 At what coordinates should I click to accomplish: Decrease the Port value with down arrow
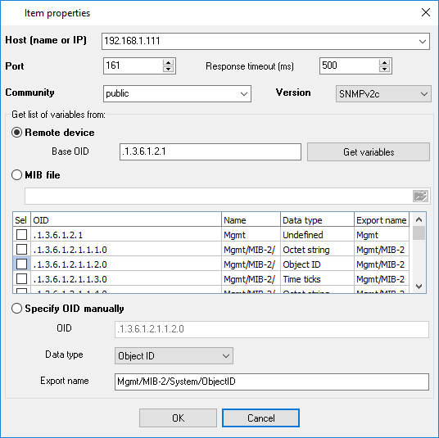pos(168,69)
